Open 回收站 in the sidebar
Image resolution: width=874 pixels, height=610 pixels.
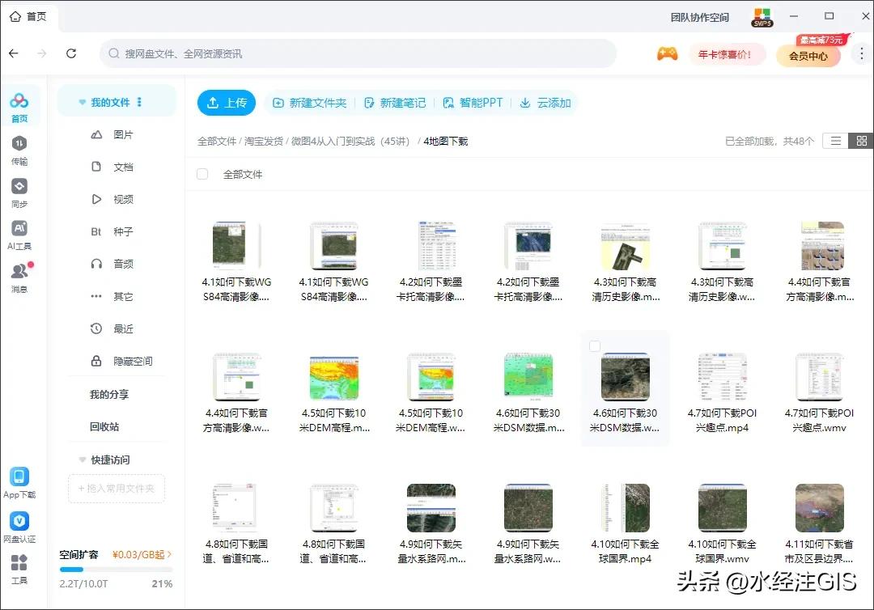104,426
